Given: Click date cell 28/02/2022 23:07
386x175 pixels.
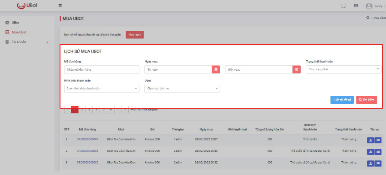Looking at the screenshot, I should click(206, 139).
